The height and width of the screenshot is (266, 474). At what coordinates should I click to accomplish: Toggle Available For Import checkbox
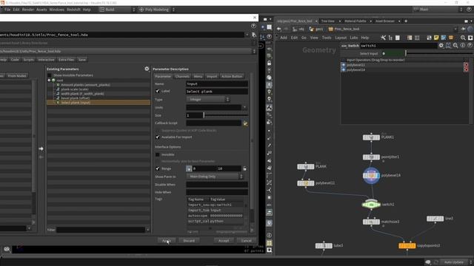point(158,137)
